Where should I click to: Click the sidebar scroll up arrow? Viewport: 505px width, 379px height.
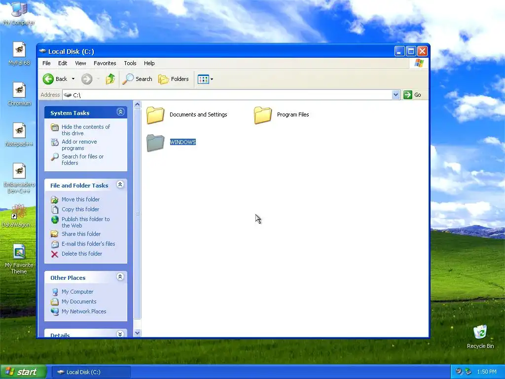pos(138,105)
